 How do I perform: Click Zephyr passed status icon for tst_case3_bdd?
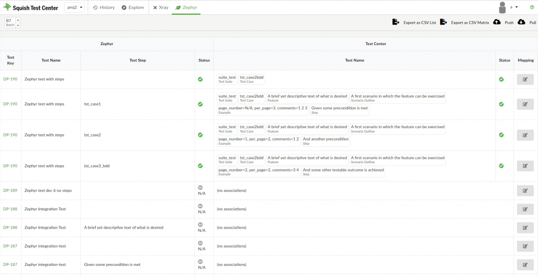200,166
